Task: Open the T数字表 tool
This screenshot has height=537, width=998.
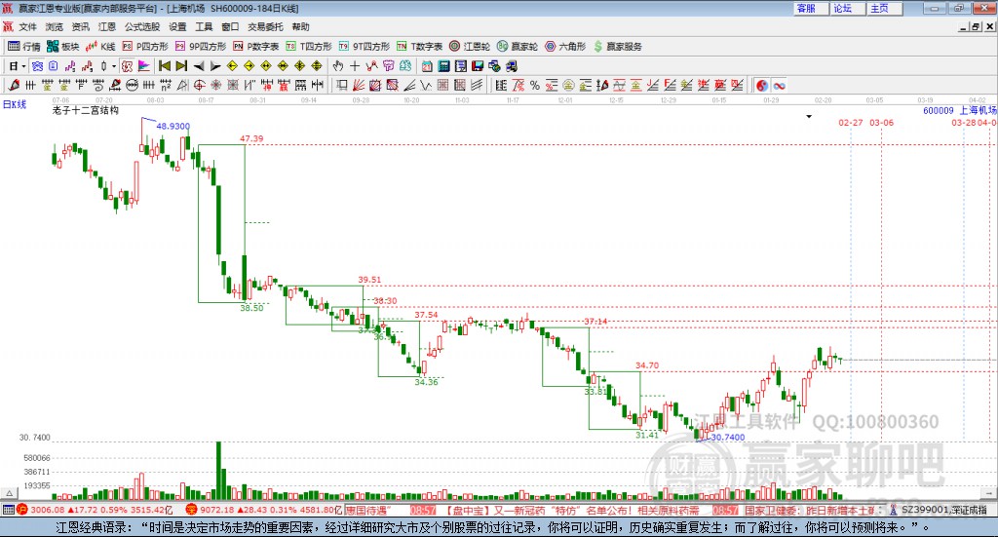Action: click(419, 47)
